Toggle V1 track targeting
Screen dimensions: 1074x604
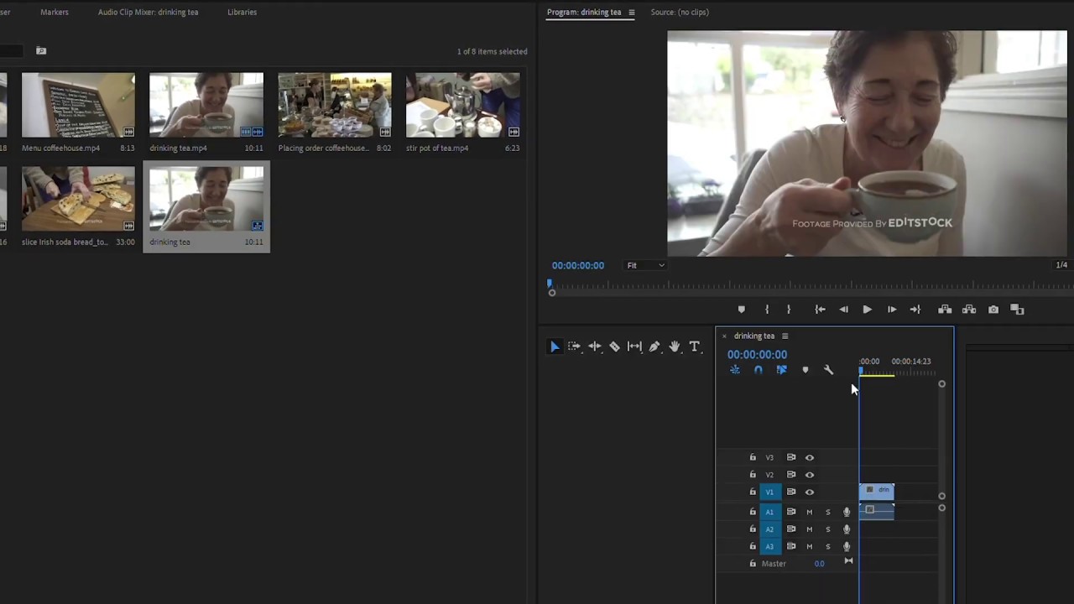769,492
